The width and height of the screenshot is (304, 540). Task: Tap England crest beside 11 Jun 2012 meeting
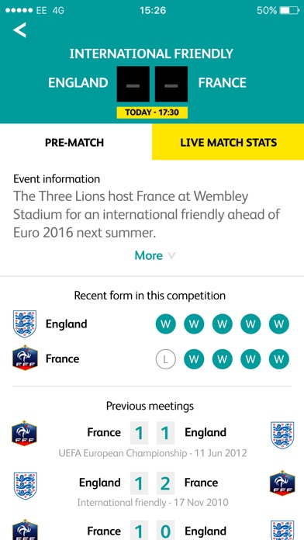tap(282, 435)
